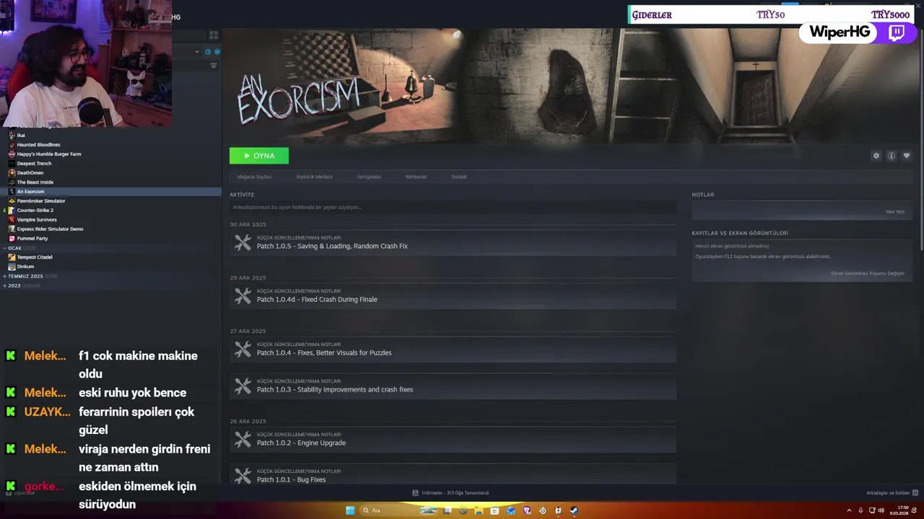Select An Exorcism in library list
Viewport: 924px width, 519px height.
click(110, 191)
